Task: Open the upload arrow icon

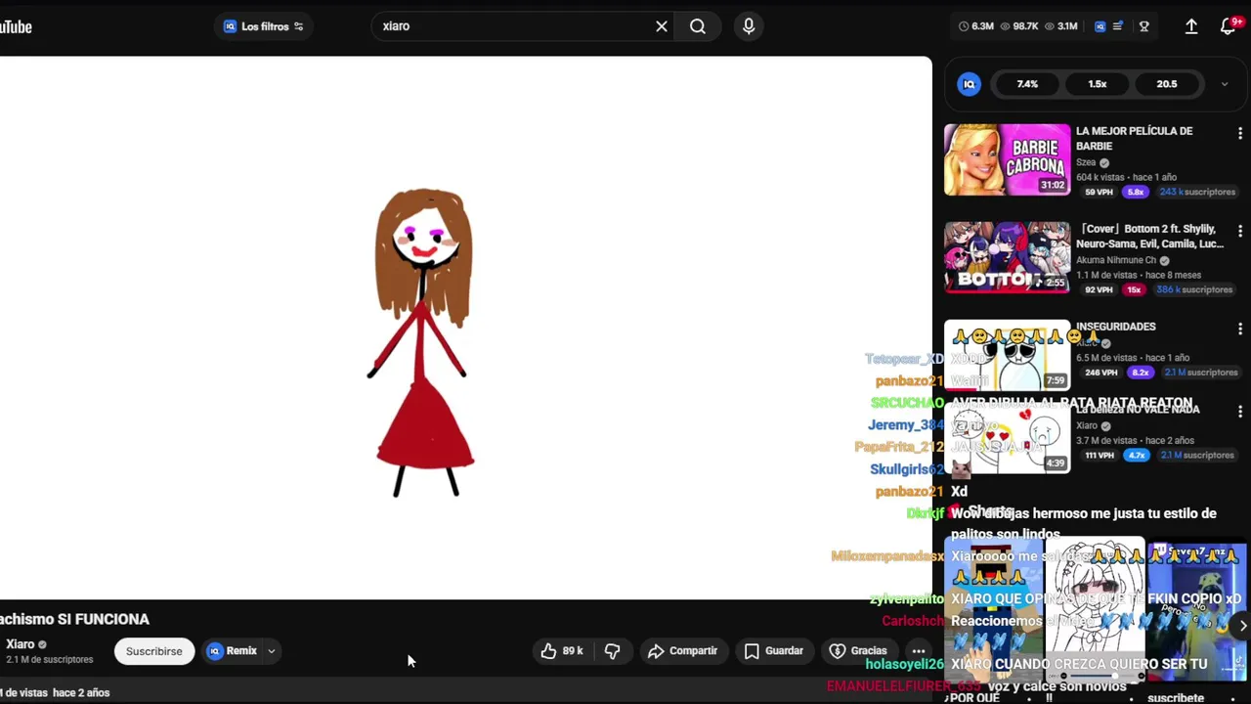Action: 1191,26
